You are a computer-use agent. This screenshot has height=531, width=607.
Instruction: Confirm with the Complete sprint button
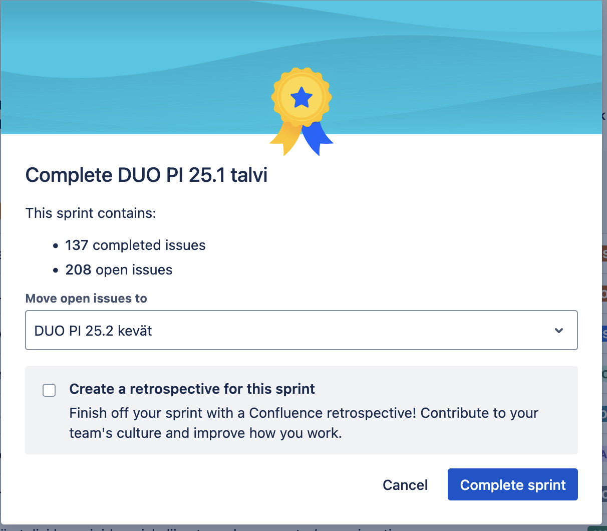coord(513,485)
